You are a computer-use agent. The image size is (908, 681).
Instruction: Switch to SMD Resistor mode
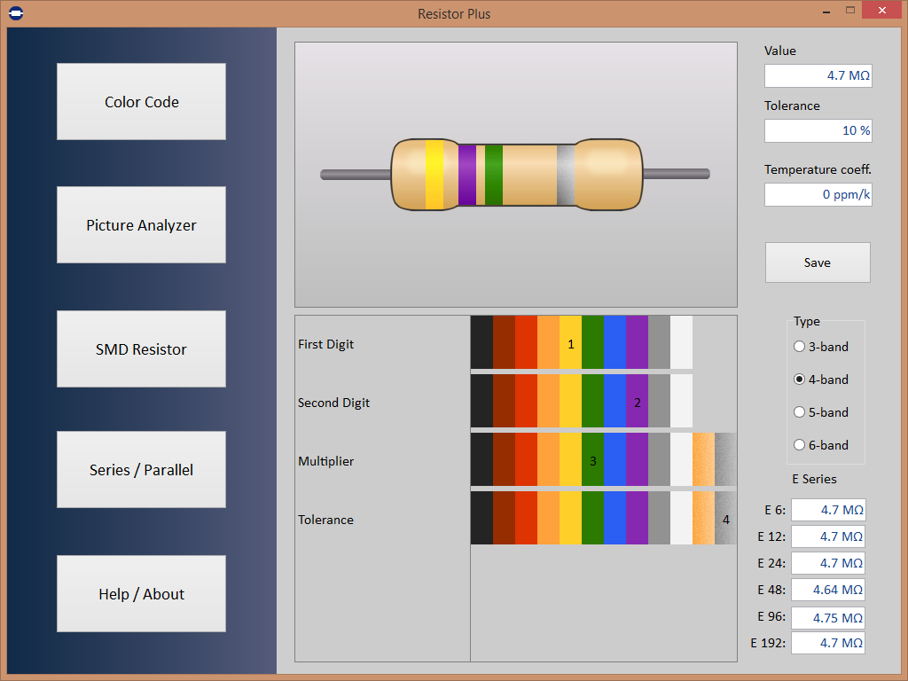tap(141, 348)
